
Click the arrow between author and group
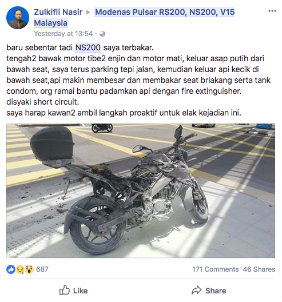(88, 13)
